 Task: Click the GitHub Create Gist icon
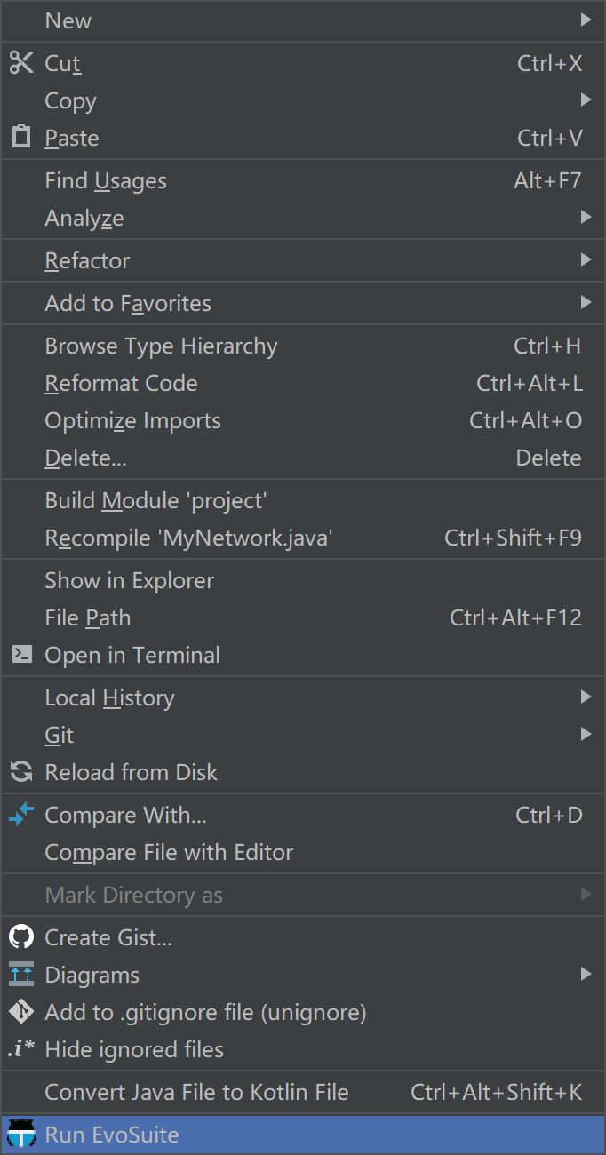coord(21,937)
